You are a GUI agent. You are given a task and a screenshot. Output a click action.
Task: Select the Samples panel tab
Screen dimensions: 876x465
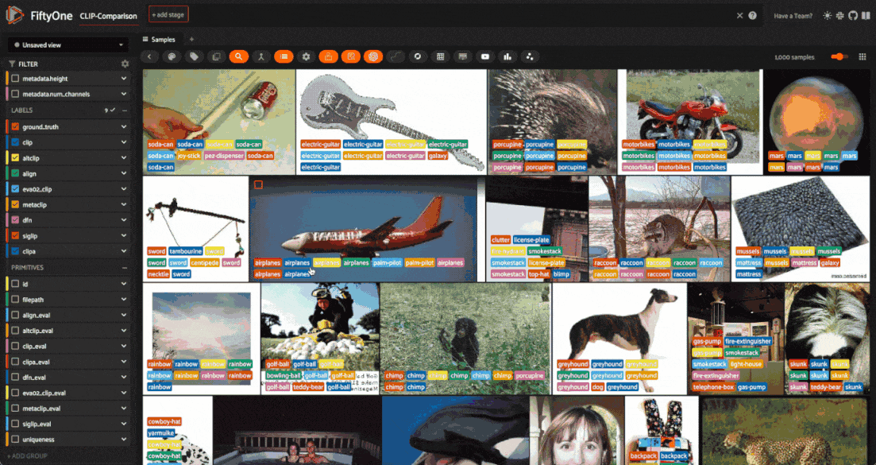tap(159, 39)
